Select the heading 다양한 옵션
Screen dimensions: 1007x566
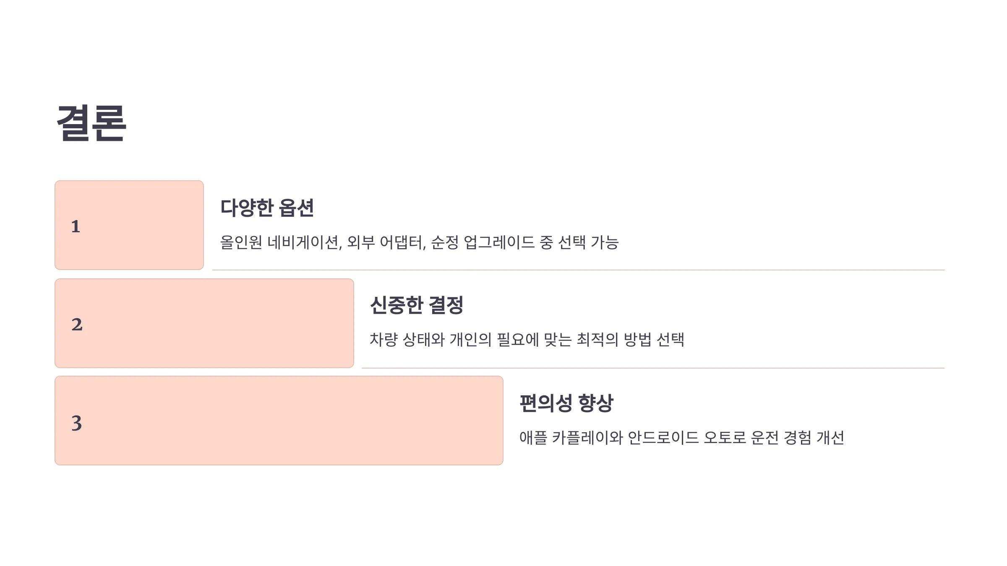coord(267,208)
